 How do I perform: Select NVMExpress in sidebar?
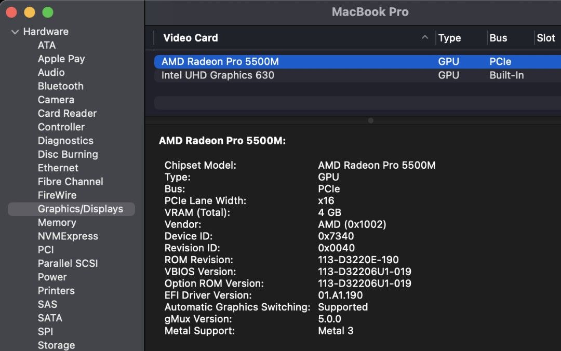tap(68, 236)
